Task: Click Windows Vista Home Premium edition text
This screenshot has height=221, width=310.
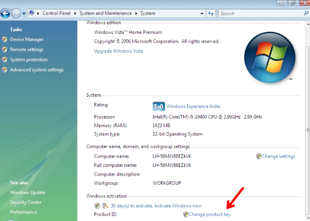Action: 128,32
